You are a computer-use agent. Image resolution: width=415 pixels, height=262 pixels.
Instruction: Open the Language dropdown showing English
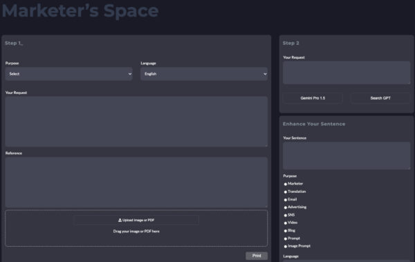[204, 74]
